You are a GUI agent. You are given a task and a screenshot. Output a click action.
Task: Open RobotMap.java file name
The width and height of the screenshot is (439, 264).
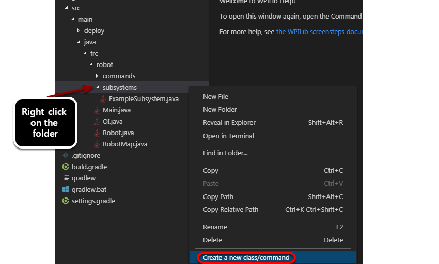[125, 144]
